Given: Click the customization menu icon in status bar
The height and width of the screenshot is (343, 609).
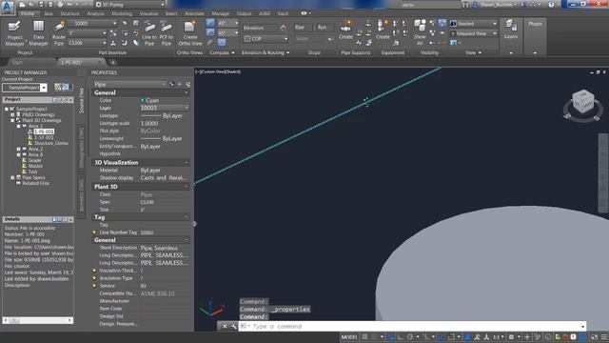Looking at the screenshot, I should (604, 336).
